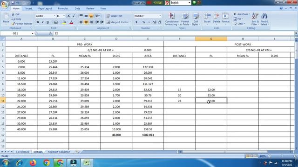The height and width of the screenshot is (167, 298).
Task: Toggle Italic formatting
Action: pos(42,22)
